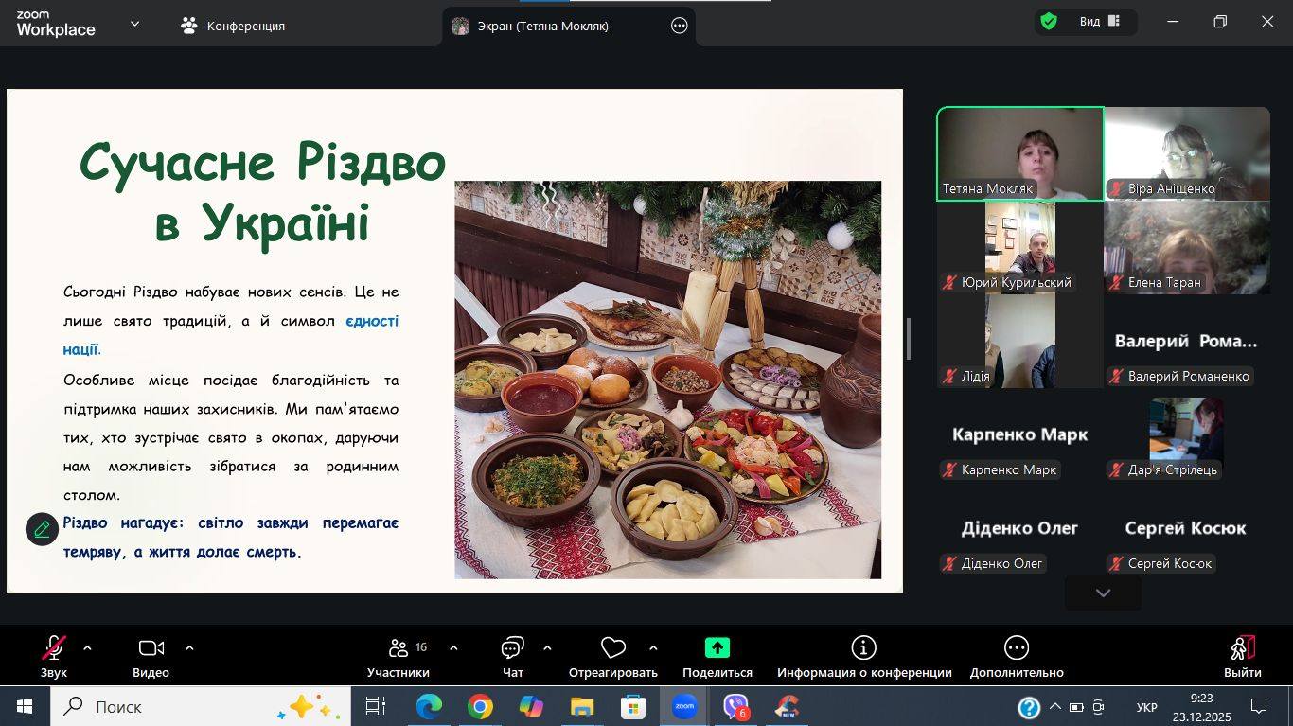Open the Участники participants panel
Viewport: 1293px width, 726px height.
[x=399, y=657]
